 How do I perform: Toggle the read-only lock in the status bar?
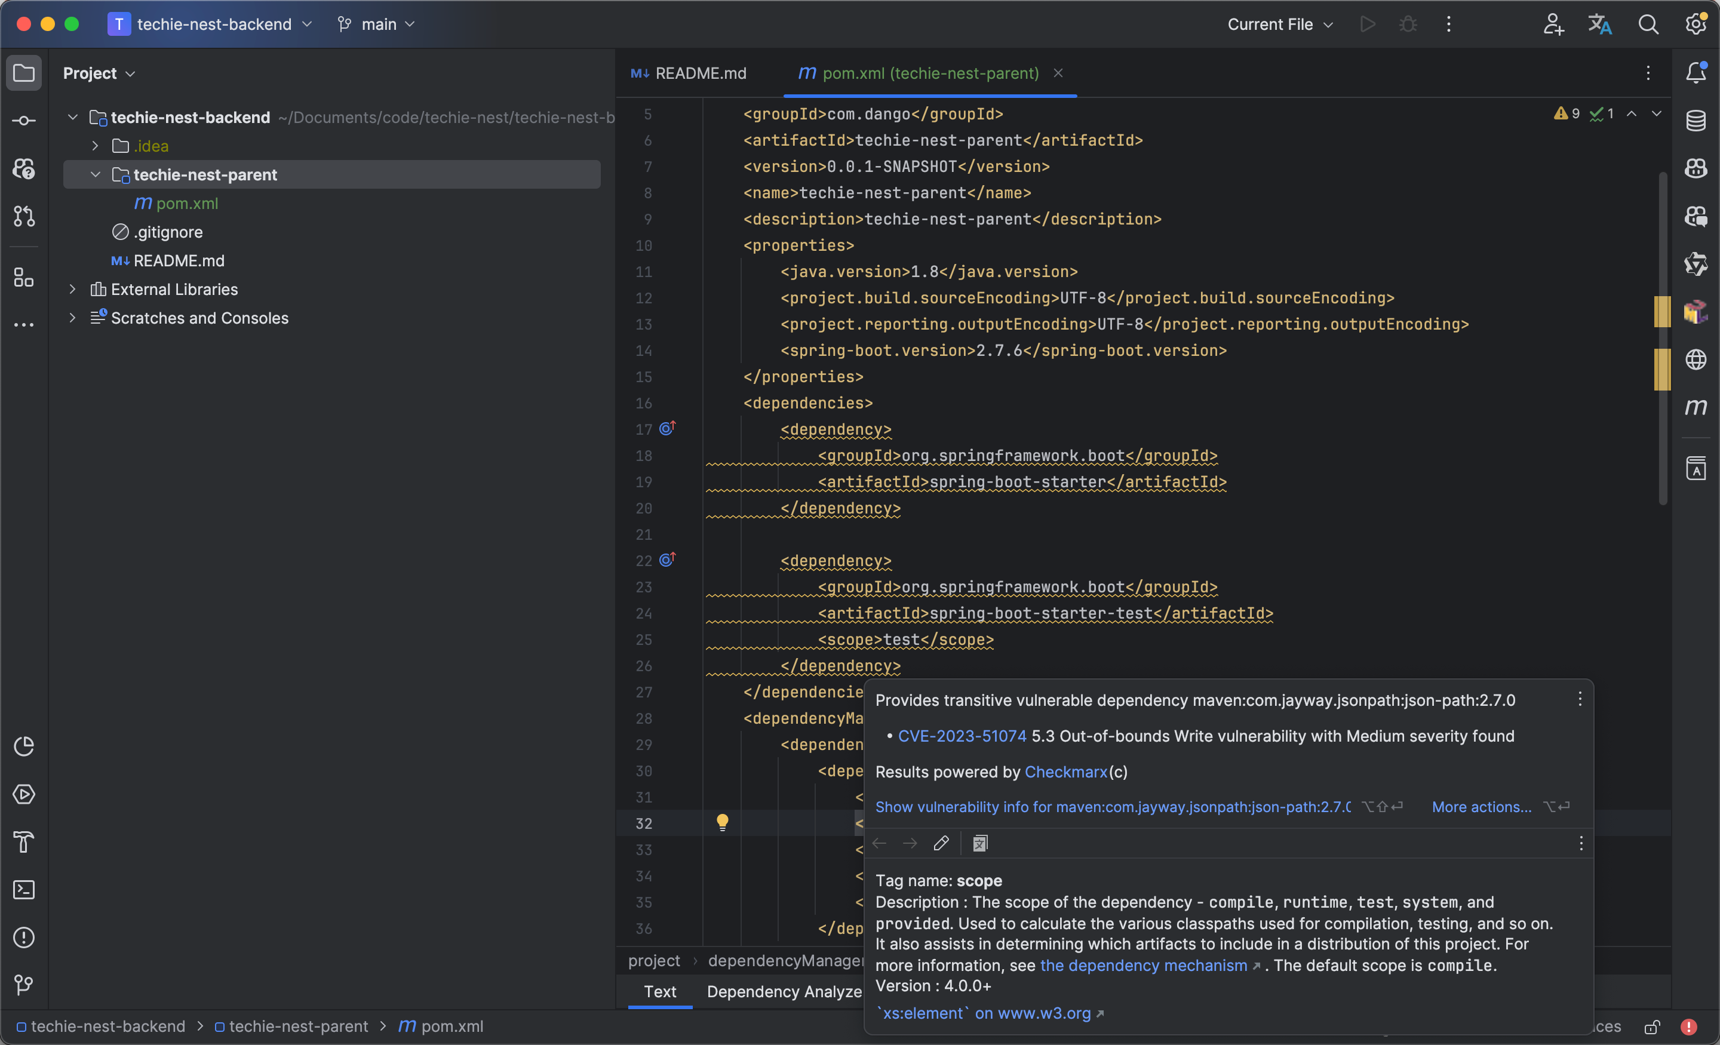coord(1651,1027)
